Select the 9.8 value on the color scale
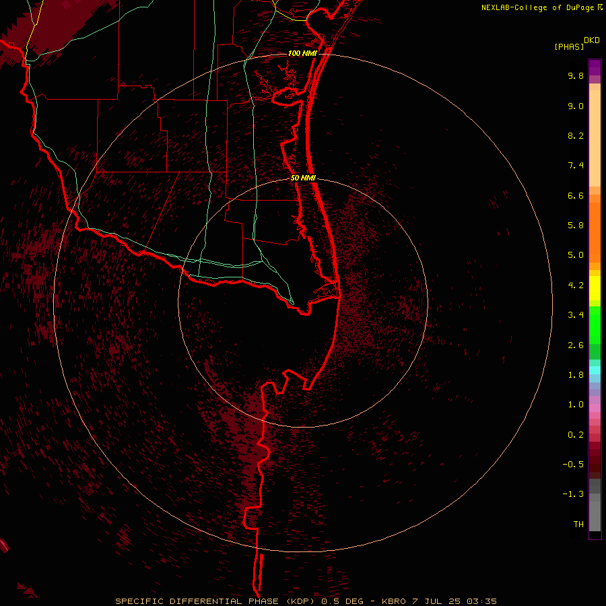This screenshot has height=606, width=606. click(x=576, y=75)
